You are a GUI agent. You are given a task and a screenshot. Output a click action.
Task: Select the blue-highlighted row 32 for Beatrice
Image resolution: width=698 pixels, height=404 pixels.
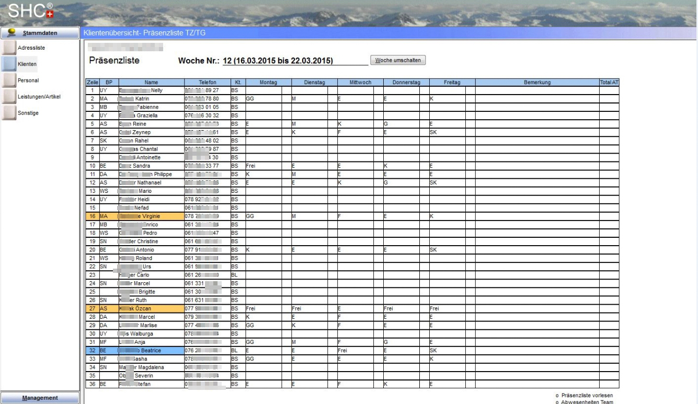pos(152,351)
